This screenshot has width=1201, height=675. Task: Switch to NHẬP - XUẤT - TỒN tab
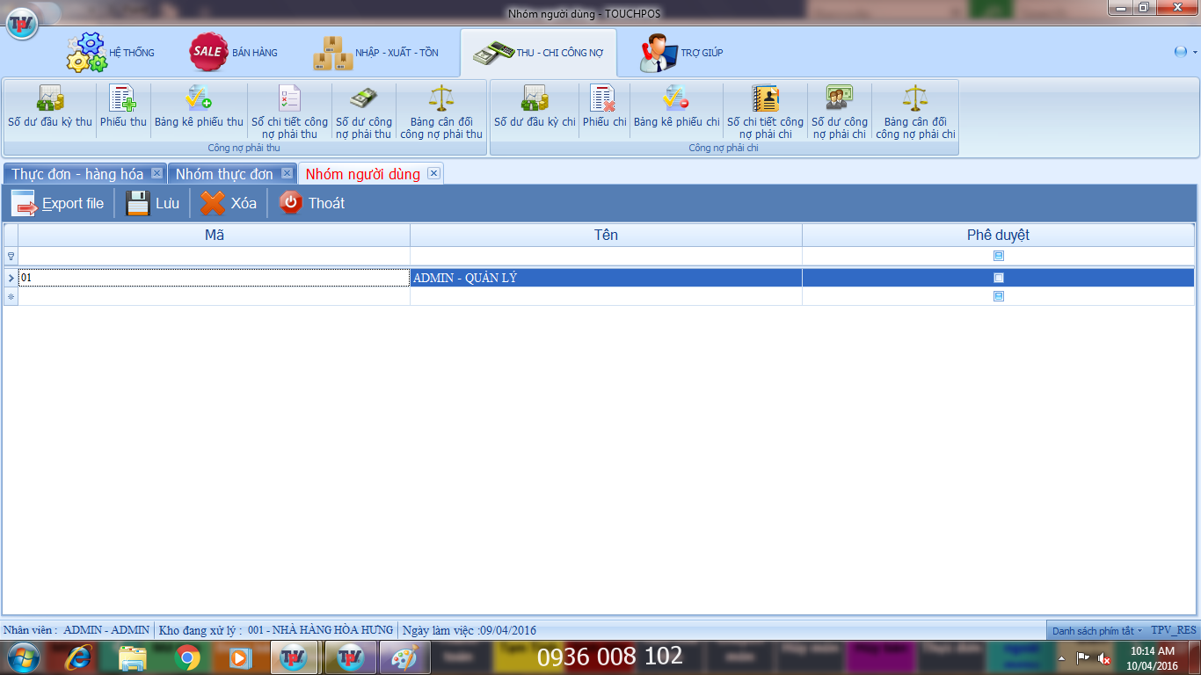[376, 53]
